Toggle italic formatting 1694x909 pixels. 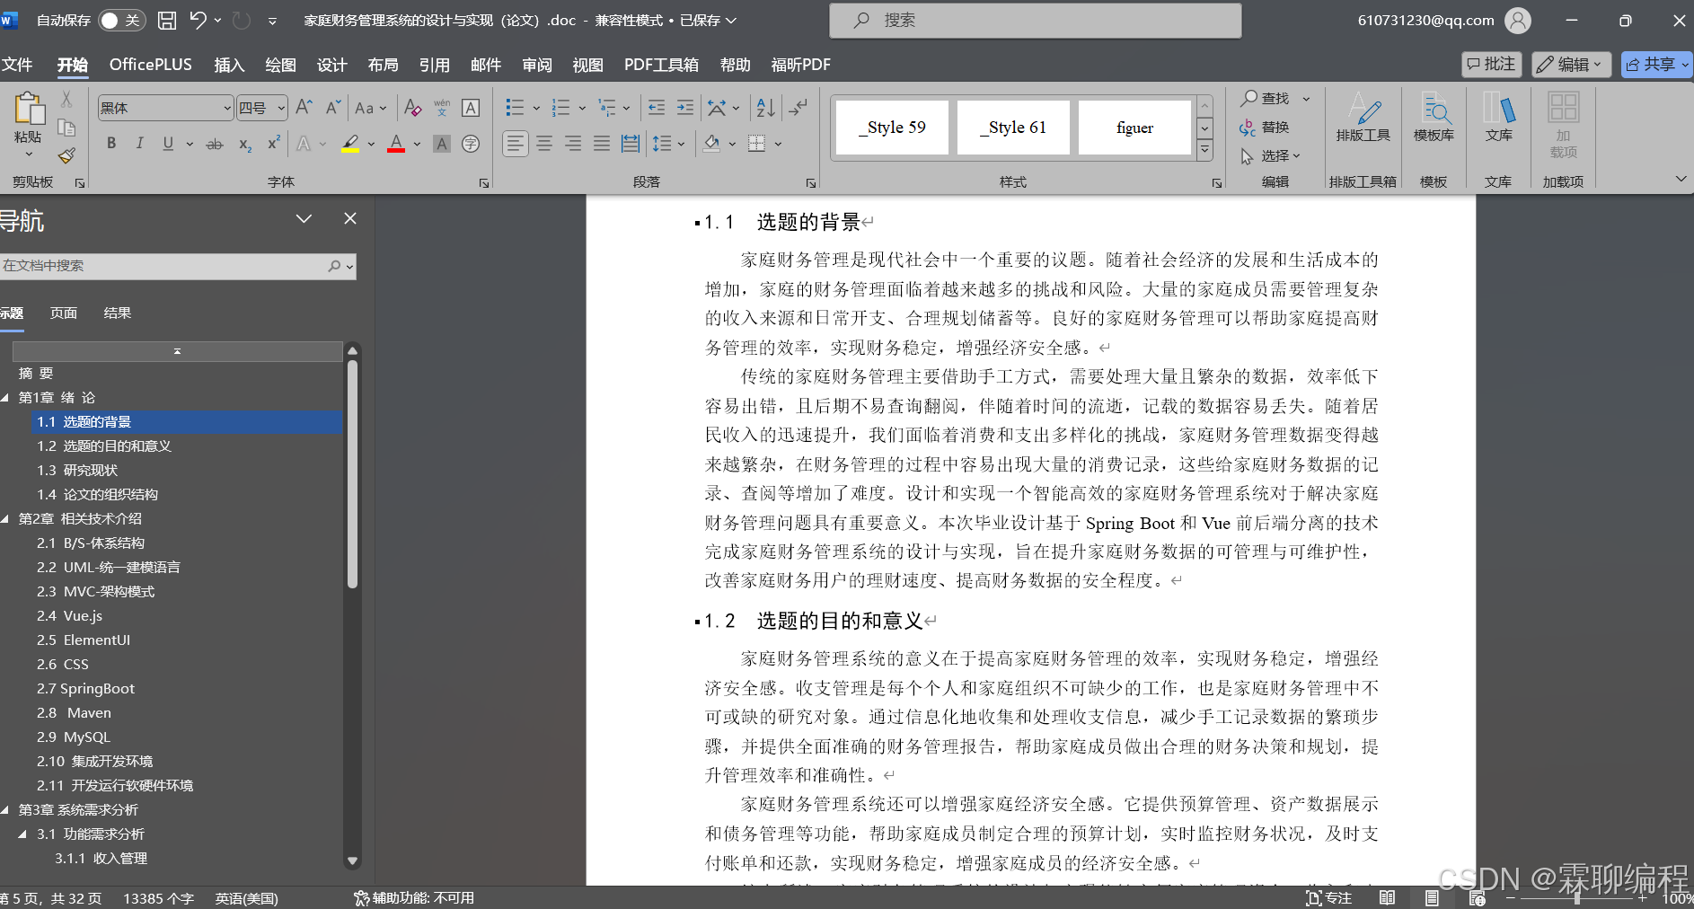[139, 143]
